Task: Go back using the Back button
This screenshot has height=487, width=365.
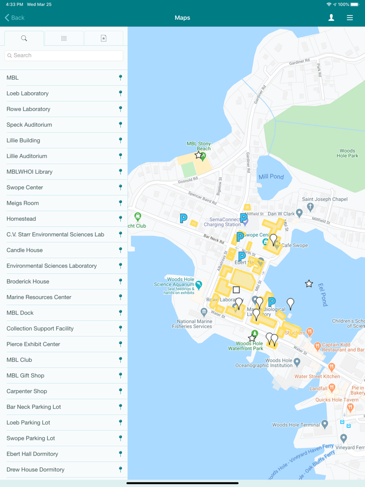Action: [15, 18]
